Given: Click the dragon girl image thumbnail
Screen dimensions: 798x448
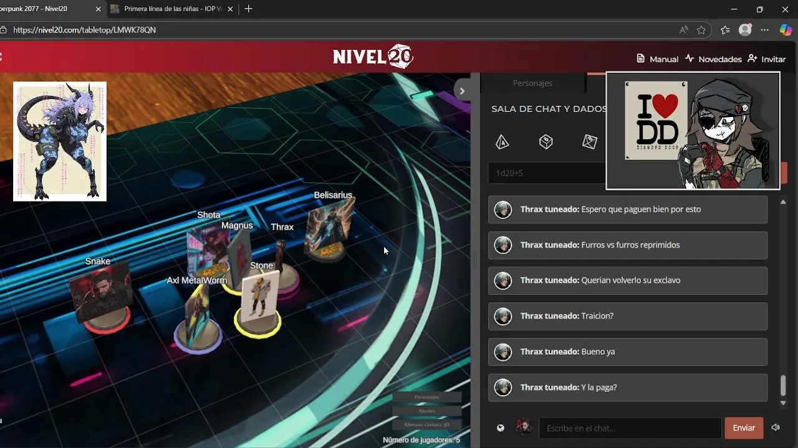Looking at the screenshot, I should [60, 141].
